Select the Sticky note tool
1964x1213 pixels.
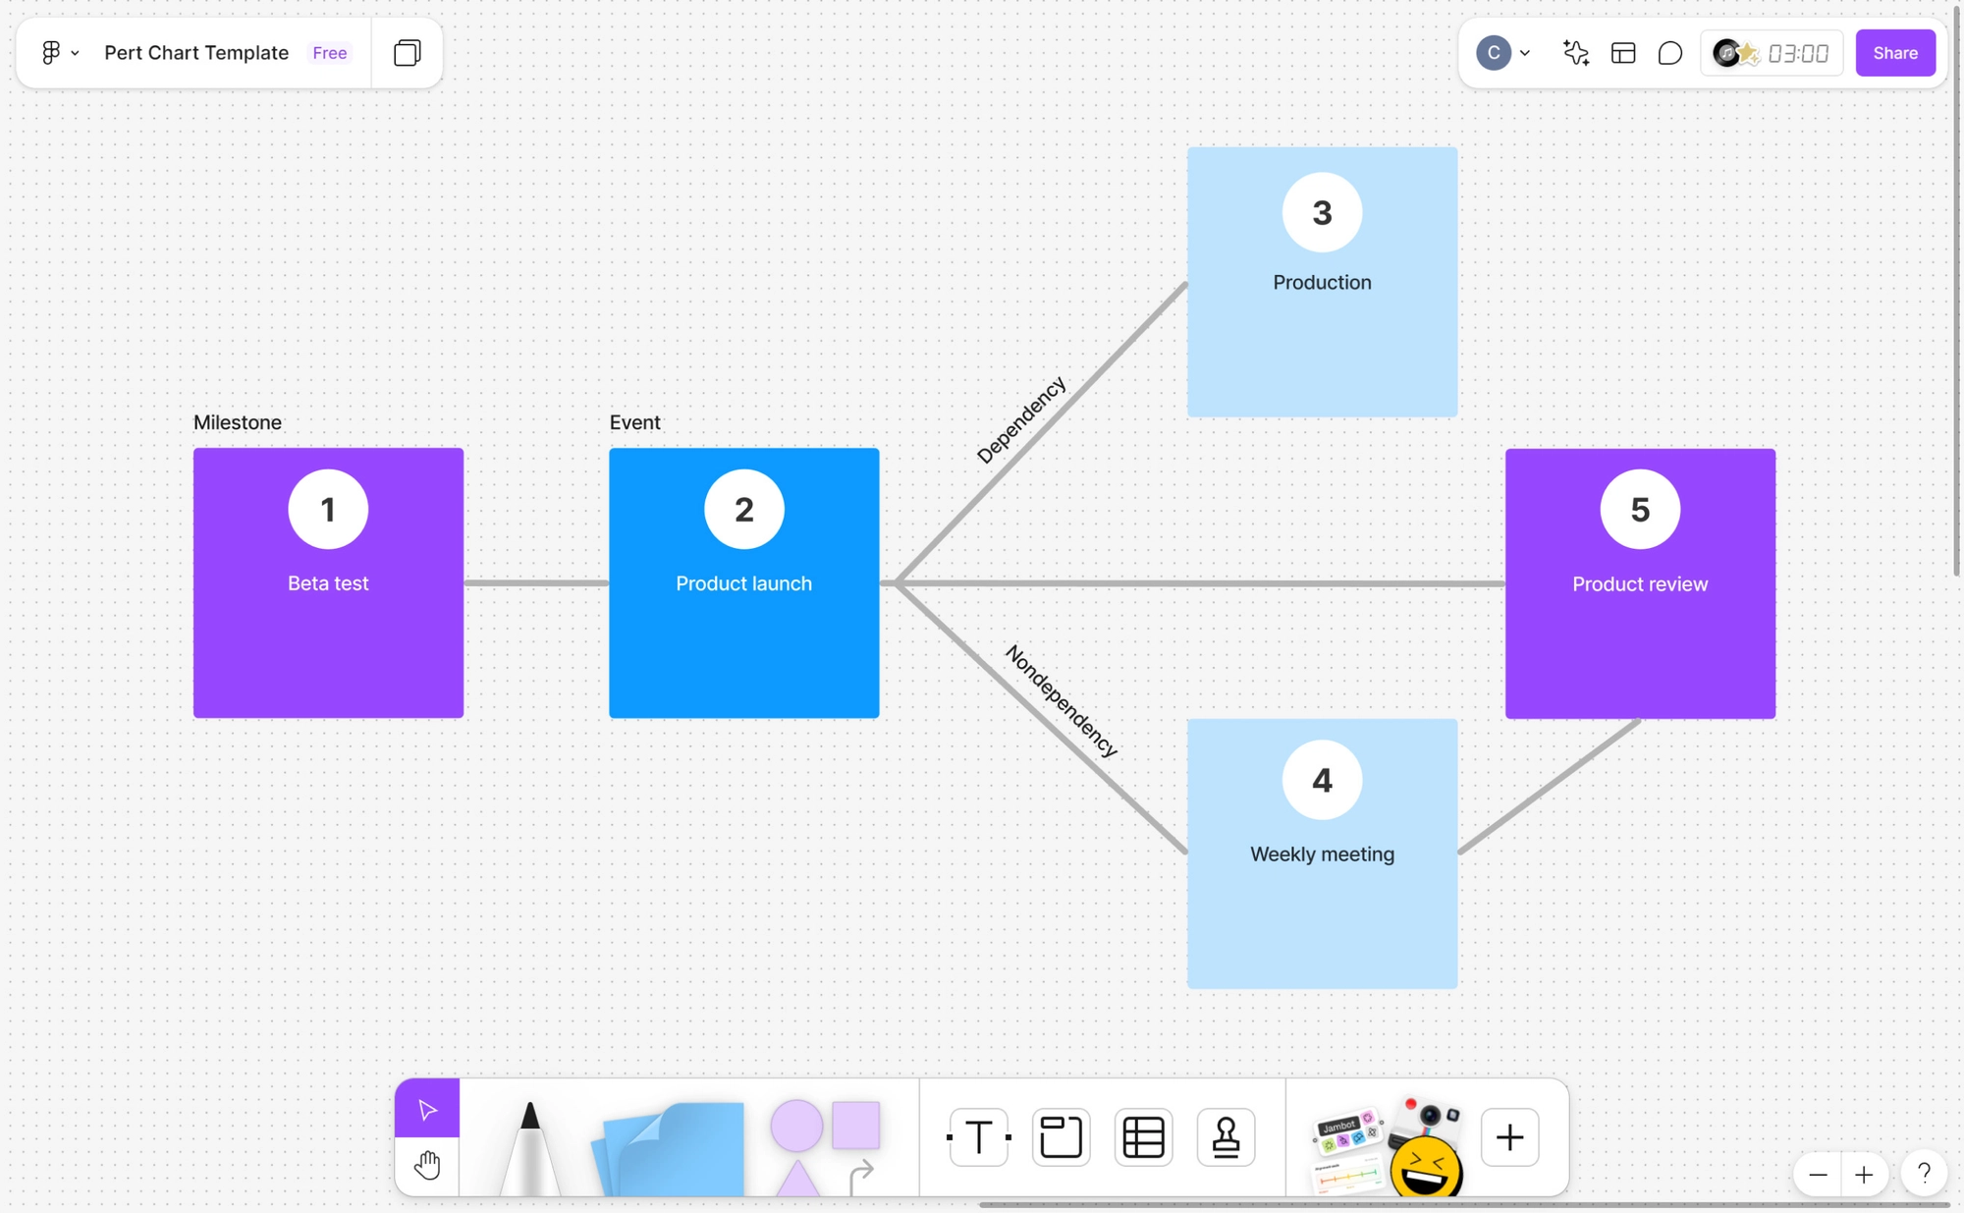(669, 1149)
